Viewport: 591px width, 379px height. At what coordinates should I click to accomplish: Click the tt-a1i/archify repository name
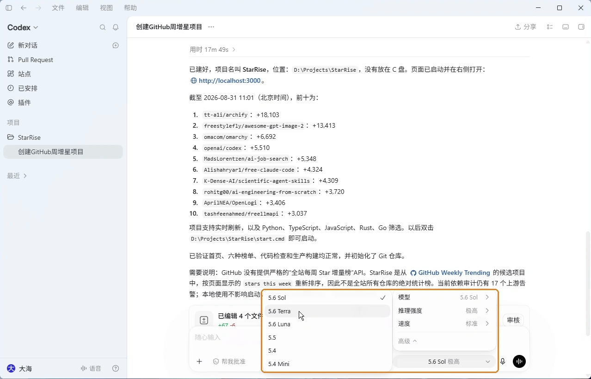226,115
